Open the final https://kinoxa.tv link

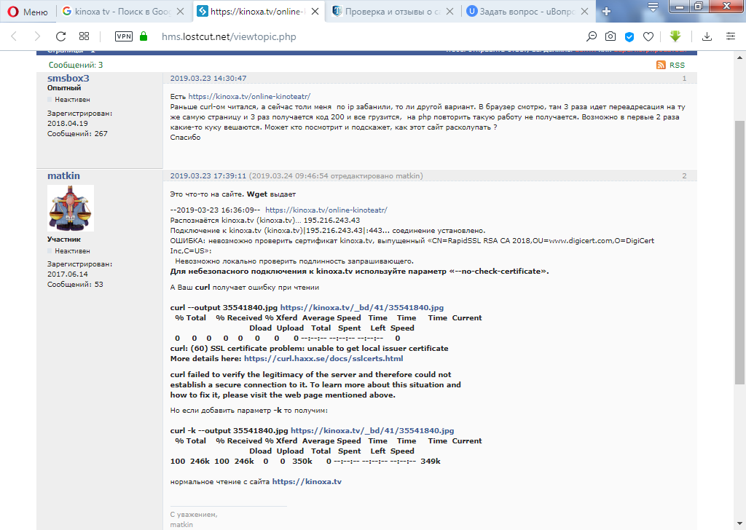point(307,481)
